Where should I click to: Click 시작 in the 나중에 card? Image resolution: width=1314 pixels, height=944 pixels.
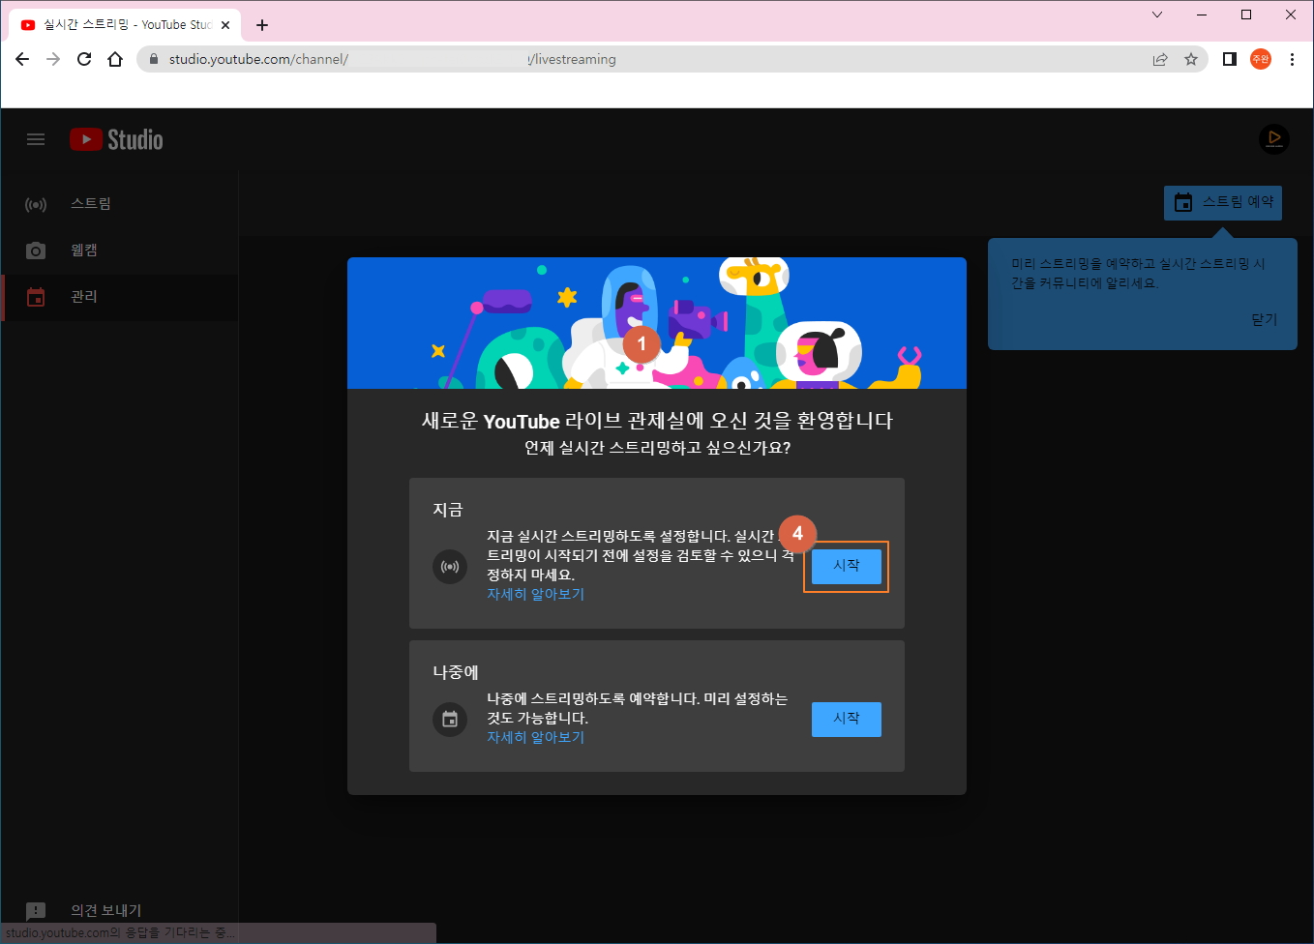[x=847, y=719]
